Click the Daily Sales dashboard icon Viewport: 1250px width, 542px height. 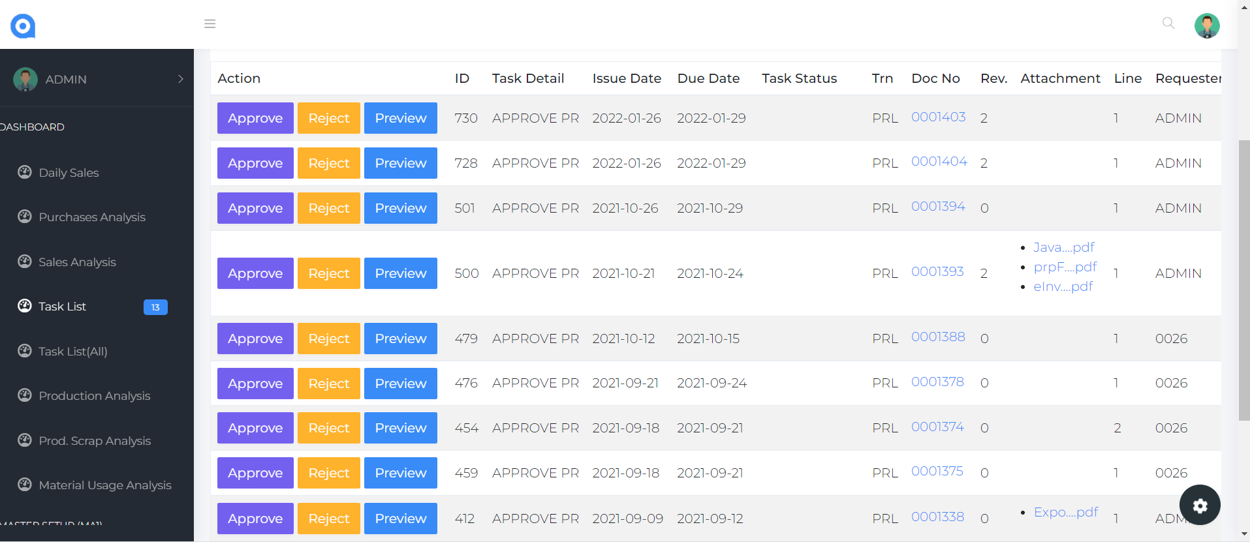[25, 172]
